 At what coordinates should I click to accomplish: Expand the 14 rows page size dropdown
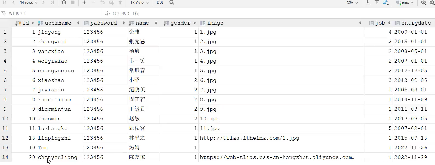pos(29,2)
